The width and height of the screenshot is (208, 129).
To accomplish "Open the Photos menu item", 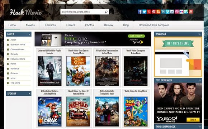I will point(89,25).
